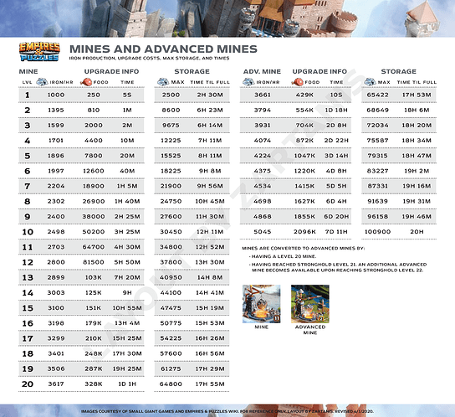Click max storage value 54225
This screenshot has width=455, height=417.
pos(171,338)
